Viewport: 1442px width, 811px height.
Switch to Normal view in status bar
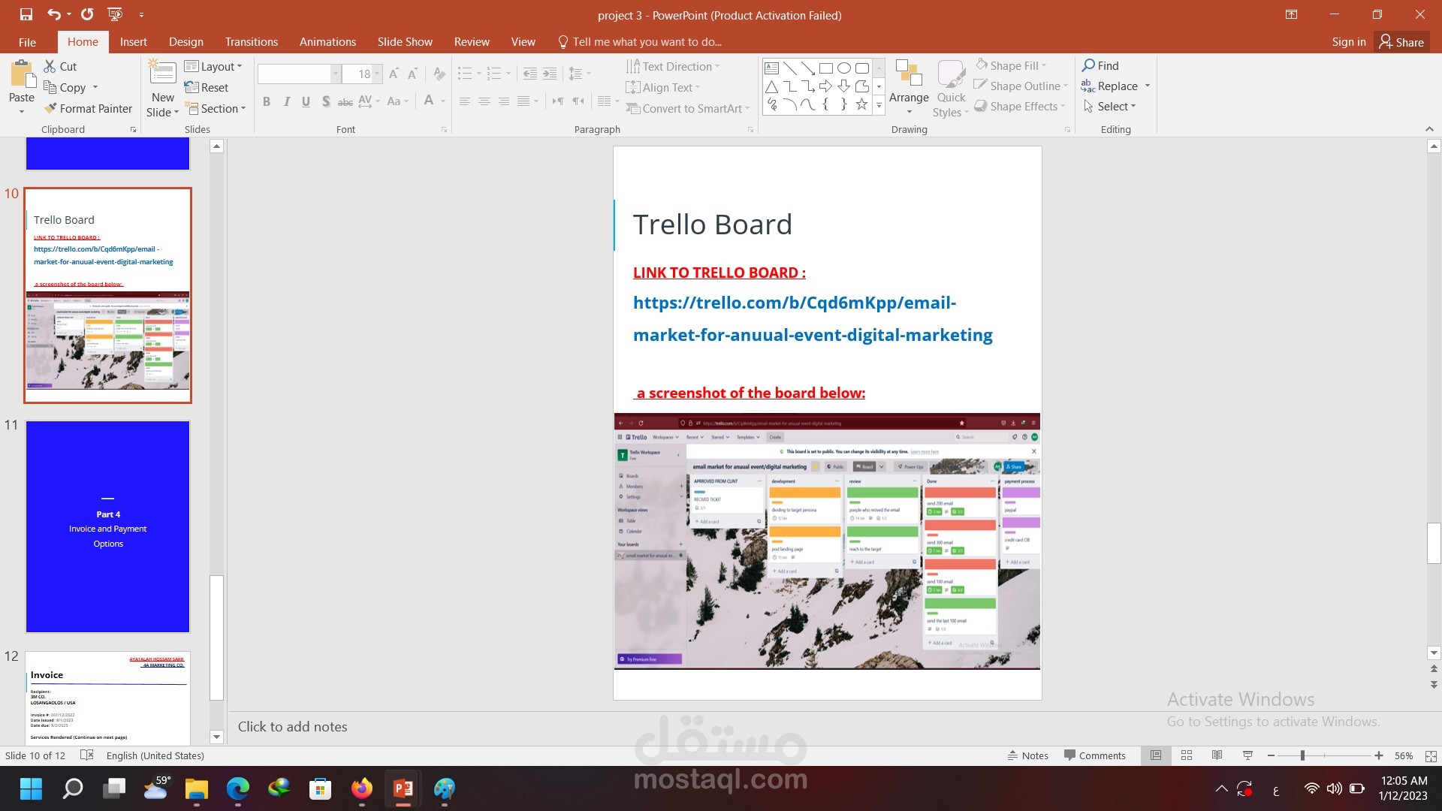click(x=1156, y=755)
